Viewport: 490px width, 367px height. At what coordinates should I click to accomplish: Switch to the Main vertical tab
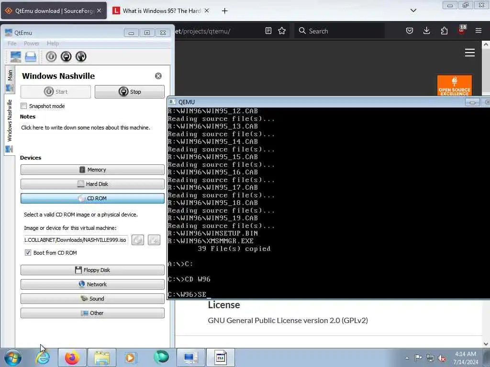coord(10,79)
